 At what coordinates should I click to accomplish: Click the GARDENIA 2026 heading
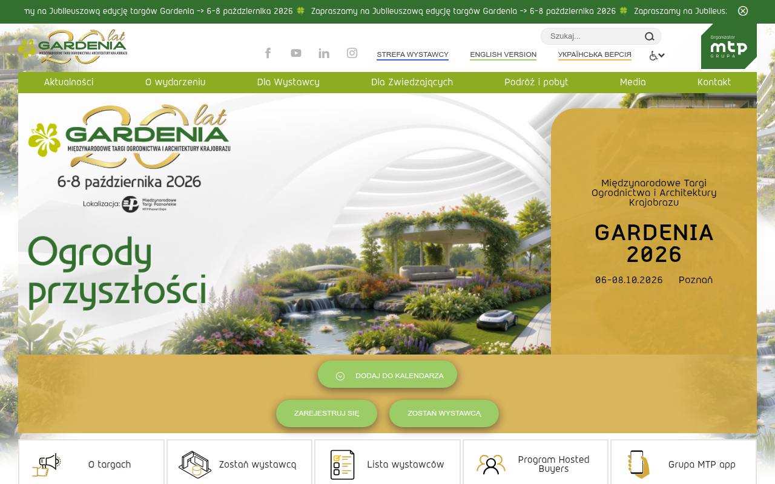click(654, 244)
